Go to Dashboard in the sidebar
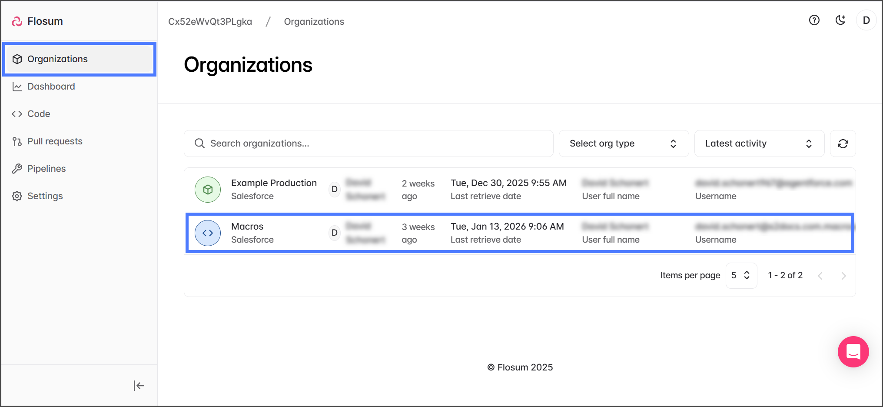The image size is (883, 407). point(51,87)
